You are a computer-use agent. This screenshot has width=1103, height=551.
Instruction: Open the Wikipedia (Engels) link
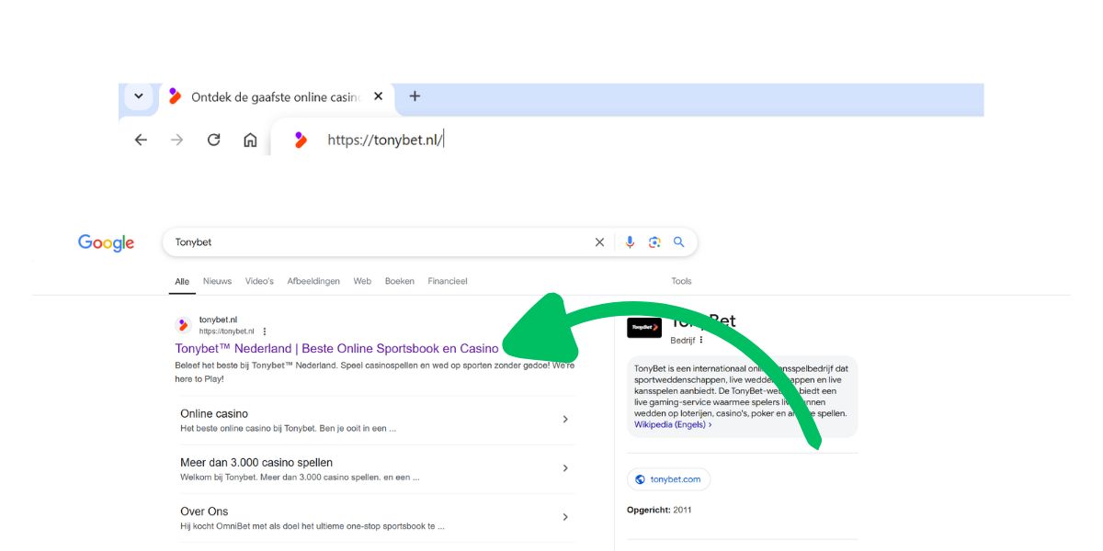(672, 424)
